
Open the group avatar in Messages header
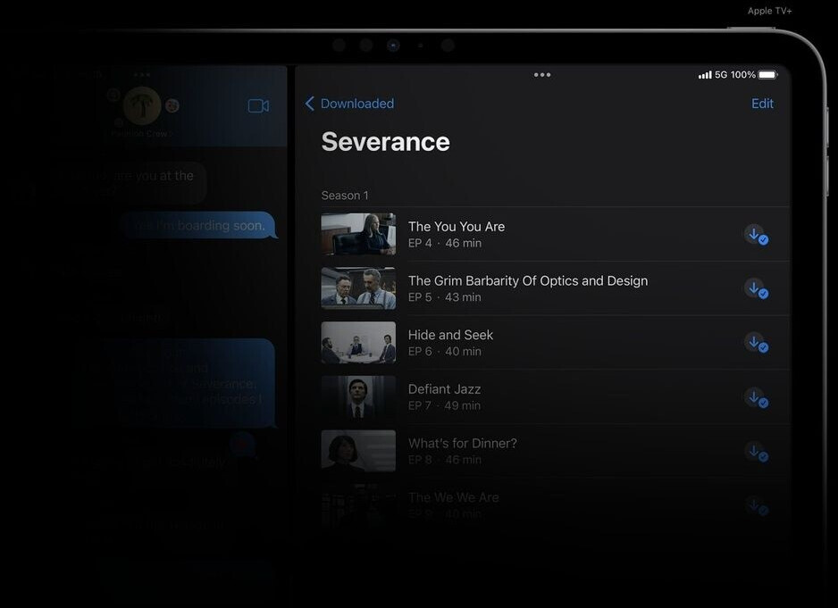[x=142, y=105]
